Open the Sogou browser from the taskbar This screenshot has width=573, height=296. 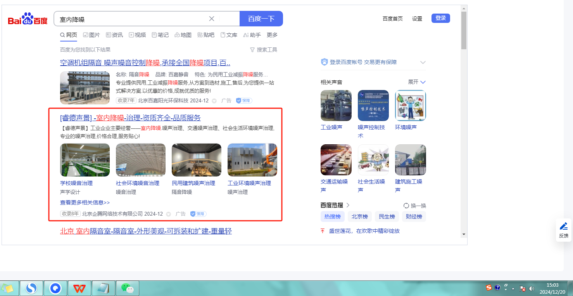[x=31, y=288]
